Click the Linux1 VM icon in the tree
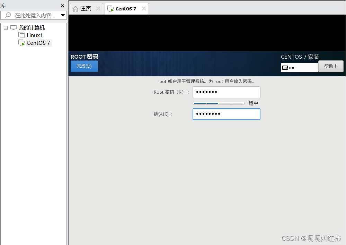The height and width of the screenshot is (245, 346). click(x=21, y=35)
